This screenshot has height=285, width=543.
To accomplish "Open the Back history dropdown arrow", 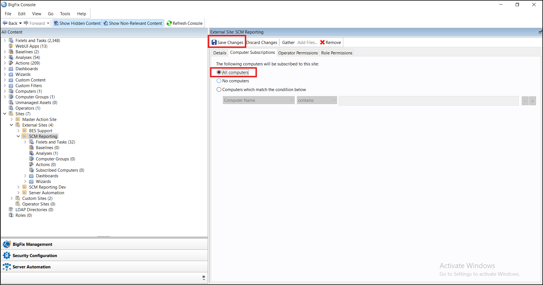I will (20, 23).
